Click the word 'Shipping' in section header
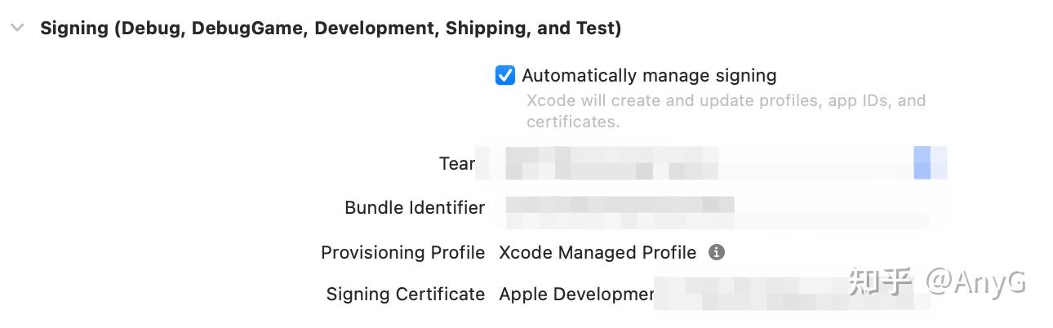1053x328 pixels. point(486,29)
